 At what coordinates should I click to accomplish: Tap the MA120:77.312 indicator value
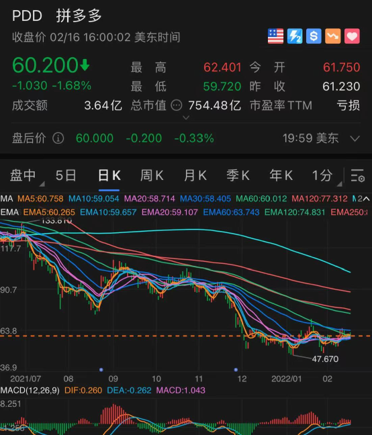tap(320, 199)
